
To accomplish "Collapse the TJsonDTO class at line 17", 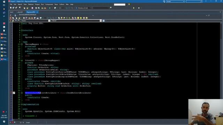I will click(22, 60).
